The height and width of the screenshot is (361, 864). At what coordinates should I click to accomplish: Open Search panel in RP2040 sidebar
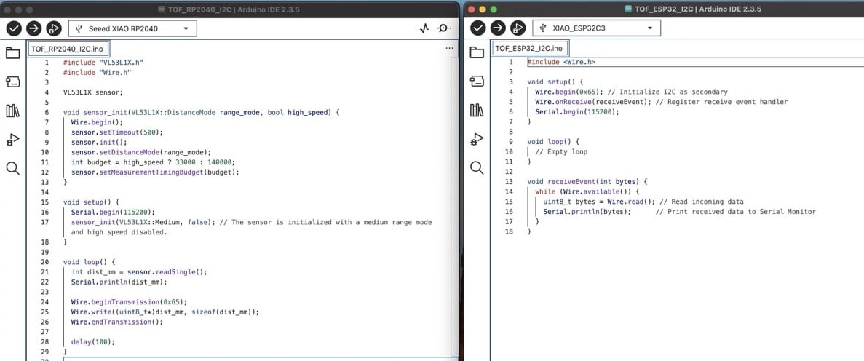pos(12,168)
